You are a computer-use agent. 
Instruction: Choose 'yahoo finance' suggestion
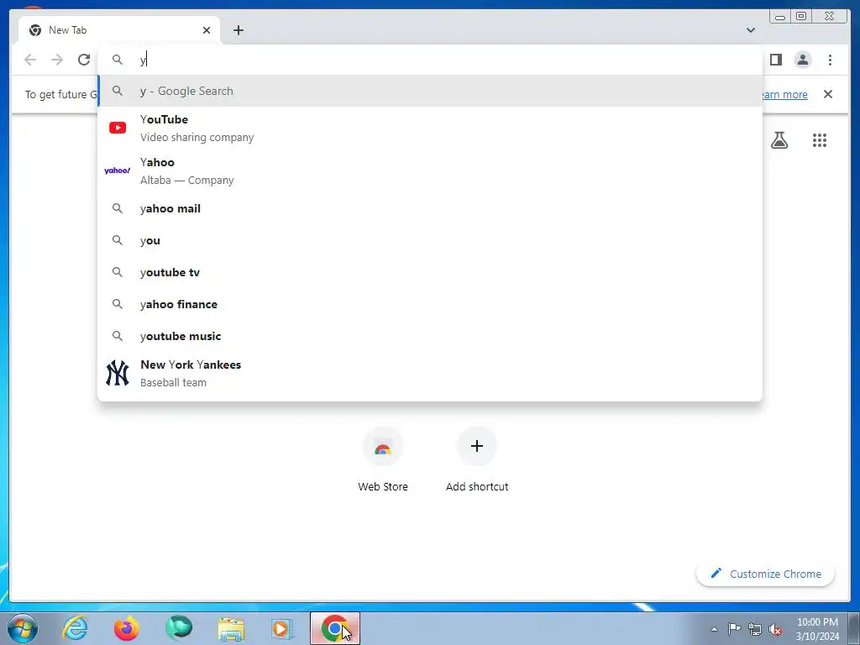pyautogui.click(x=430, y=304)
